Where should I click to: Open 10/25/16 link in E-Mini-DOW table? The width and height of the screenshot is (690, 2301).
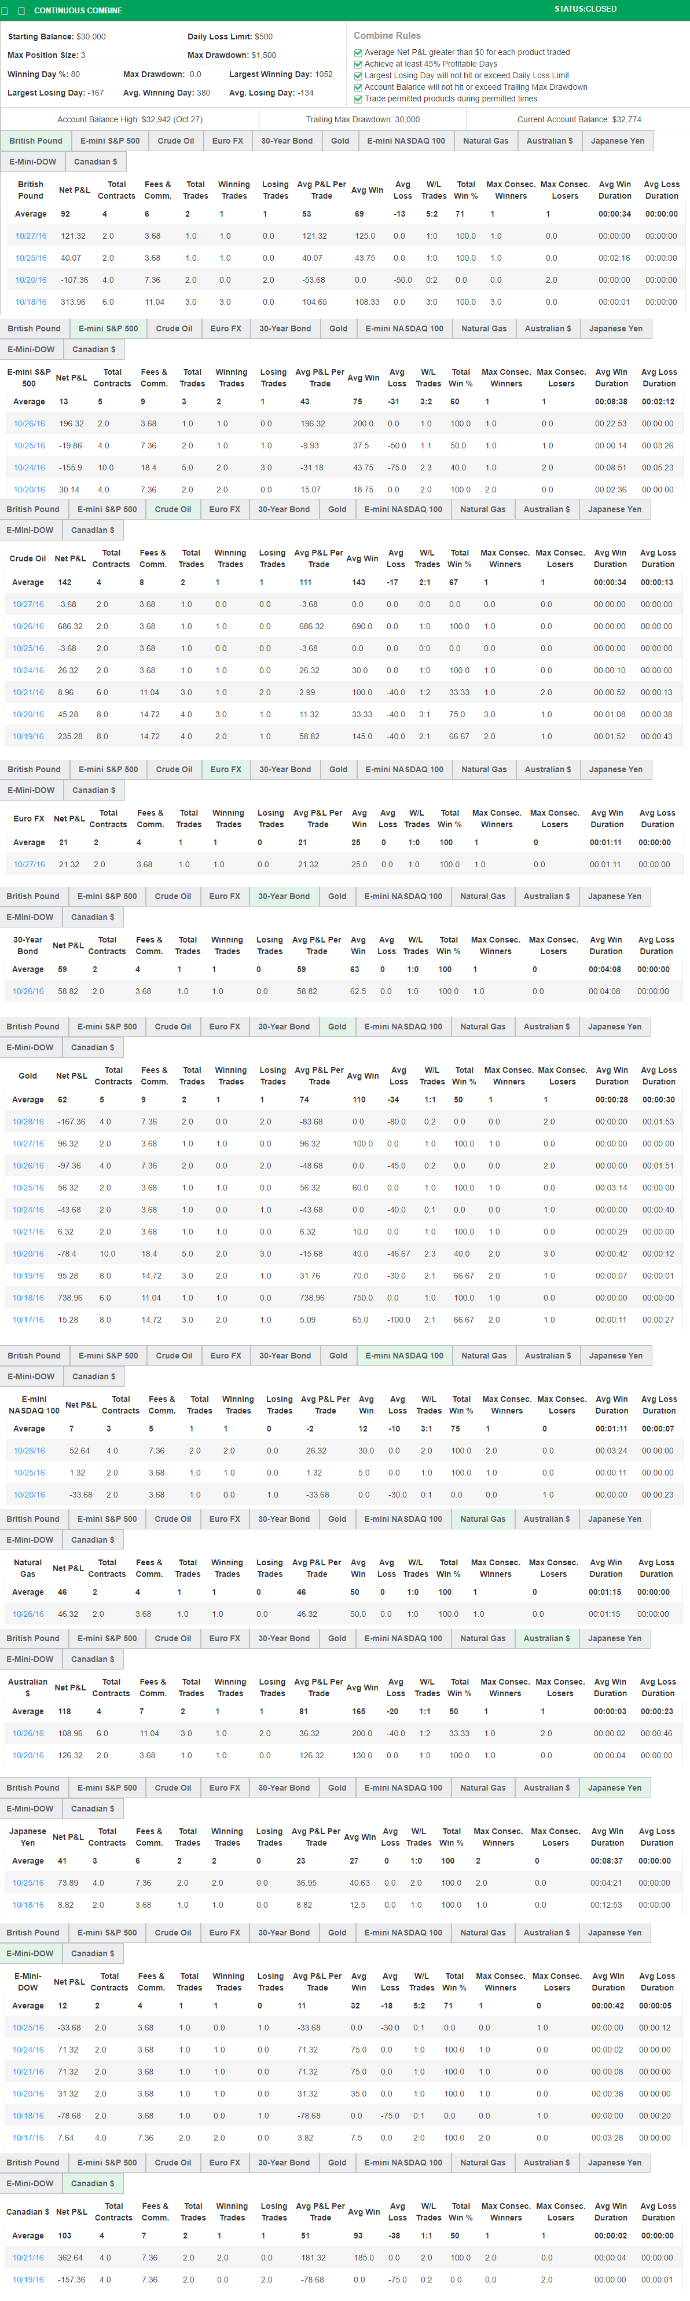click(x=28, y=2028)
